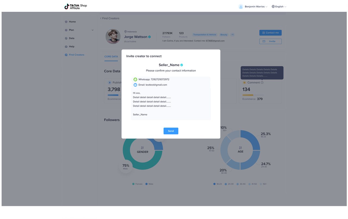Image resolution: width=348 pixels, height=219 pixels.
Task: Click the 25.3% age chart label
Action: tap(266, 134)
